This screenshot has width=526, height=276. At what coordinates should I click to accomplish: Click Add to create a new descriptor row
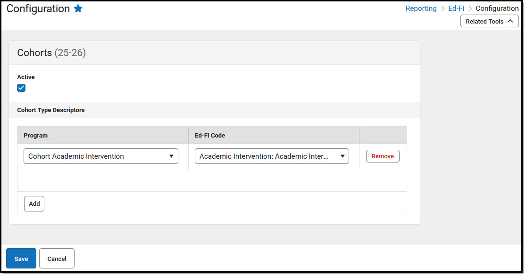pos(34,203)
